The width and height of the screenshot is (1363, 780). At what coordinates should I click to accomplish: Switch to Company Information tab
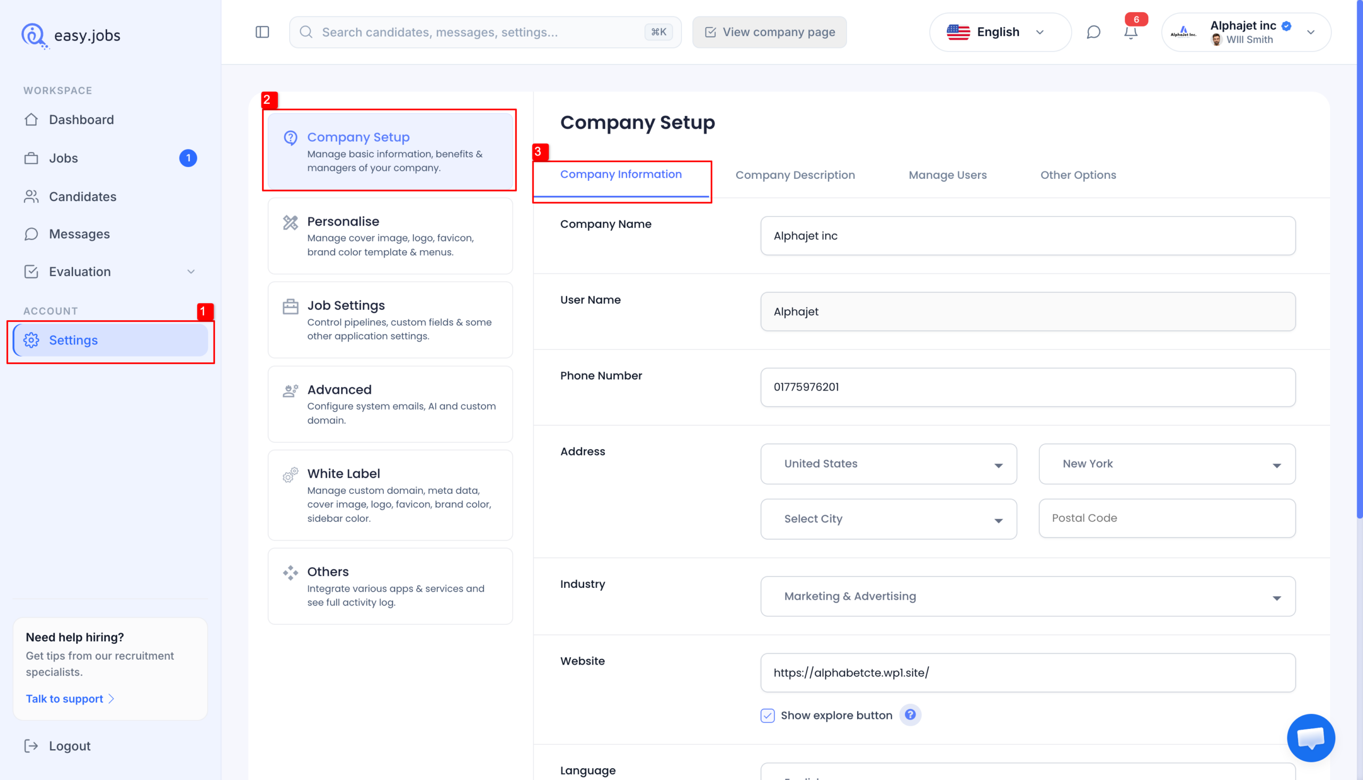(621, 175)
